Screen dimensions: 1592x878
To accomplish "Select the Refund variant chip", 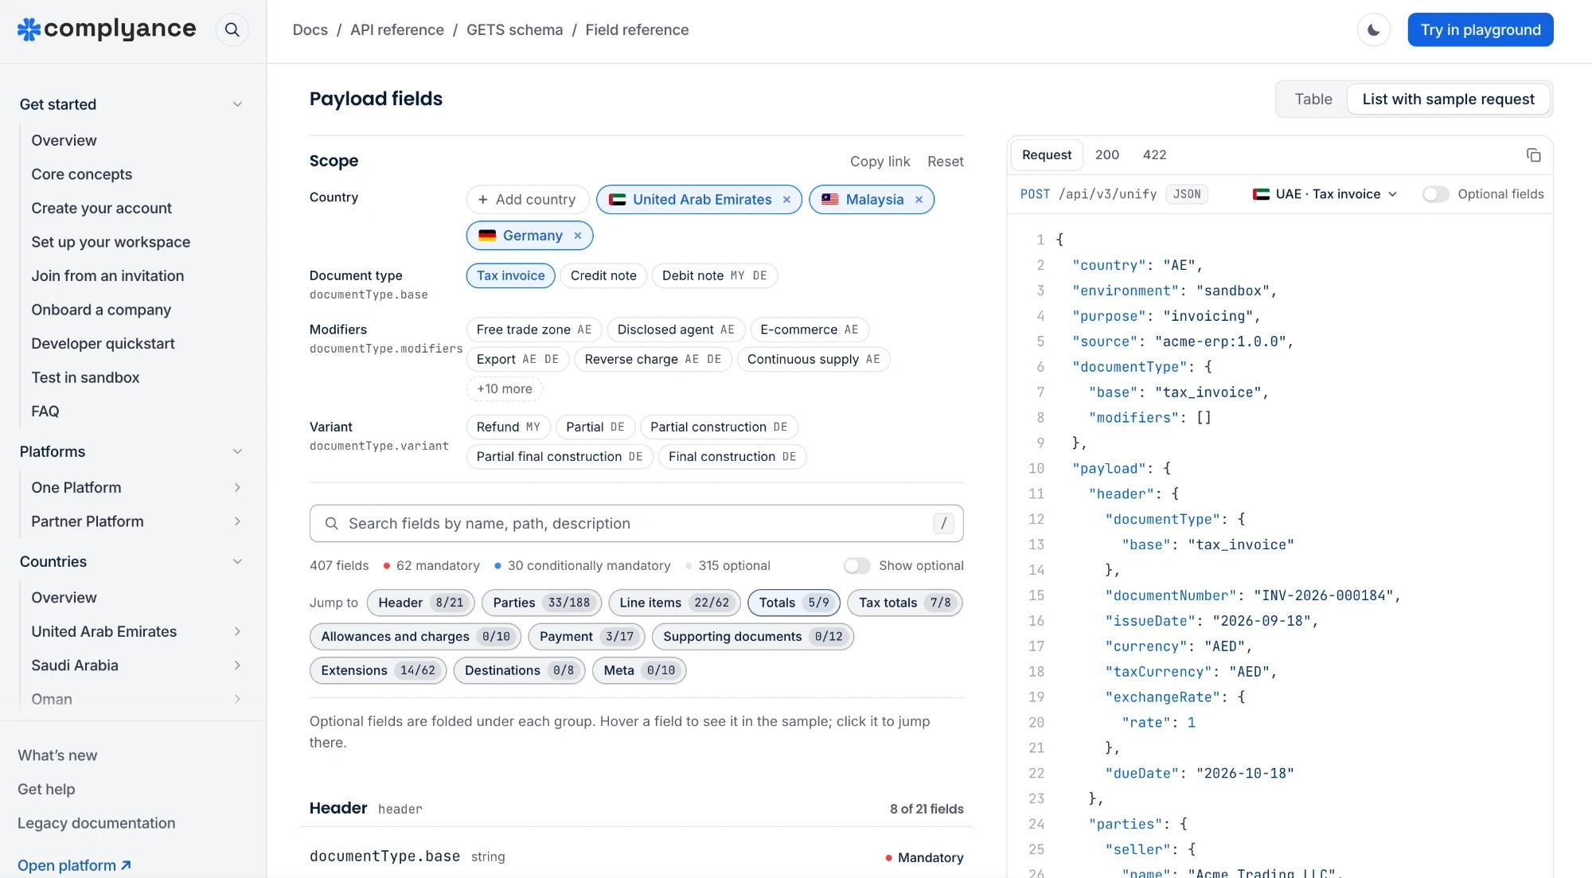I will click(508, 427).
